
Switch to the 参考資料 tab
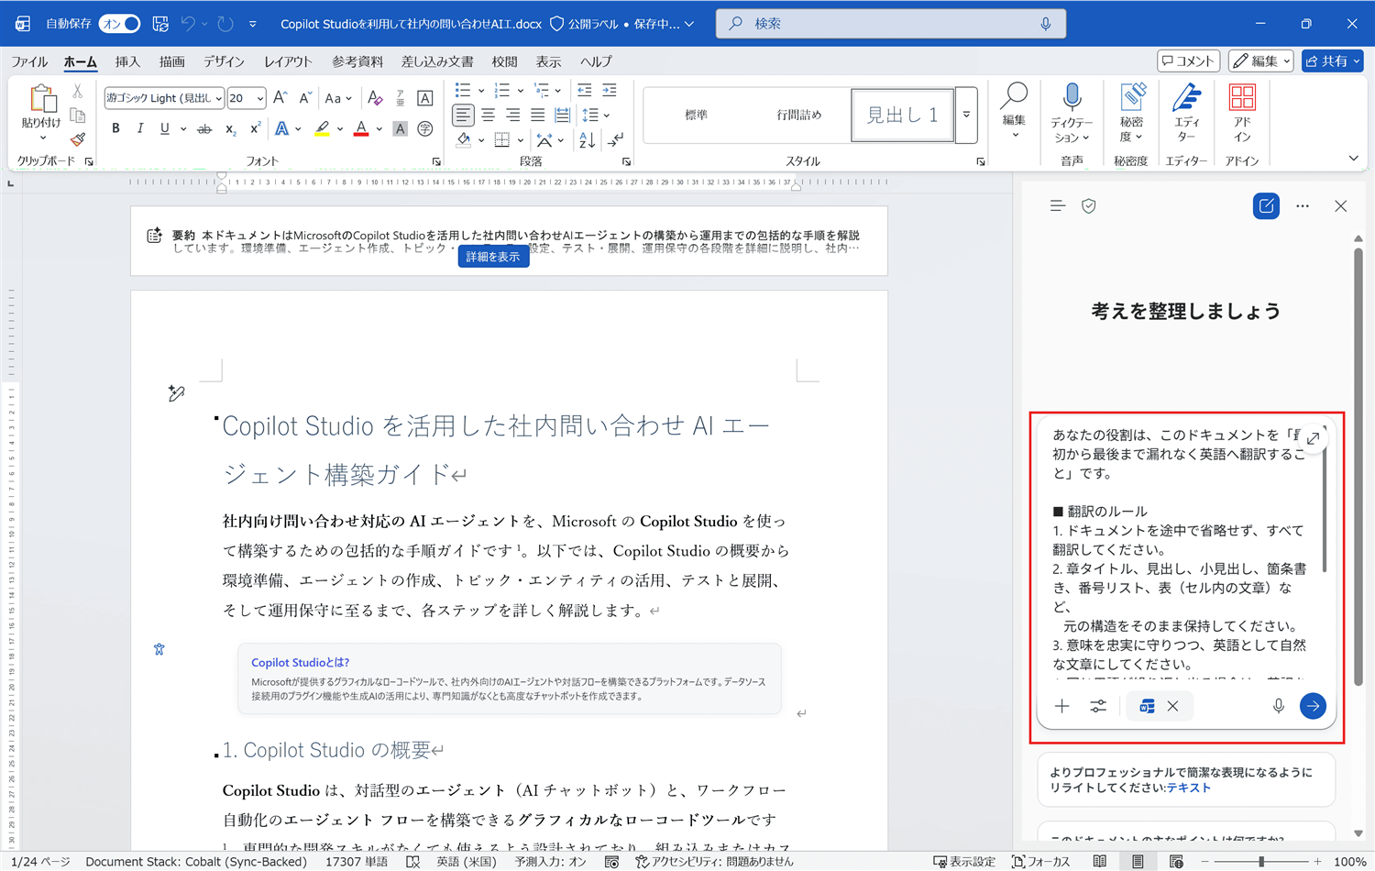(x=357, y=61)
